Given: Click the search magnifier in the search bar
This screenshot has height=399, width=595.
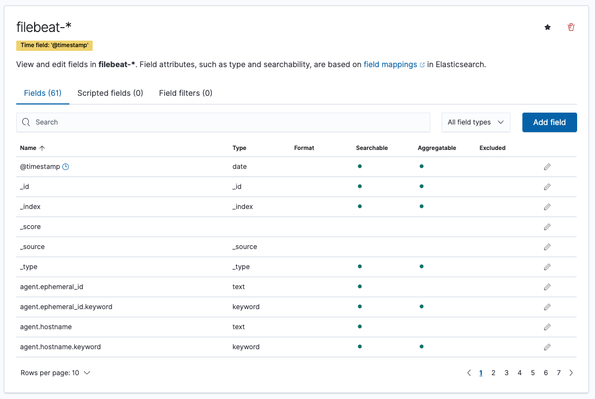Looking at the screenshot, I should 25,122.
